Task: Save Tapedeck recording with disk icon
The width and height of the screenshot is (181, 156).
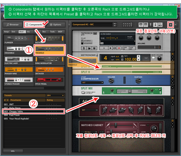Action: 94,48
